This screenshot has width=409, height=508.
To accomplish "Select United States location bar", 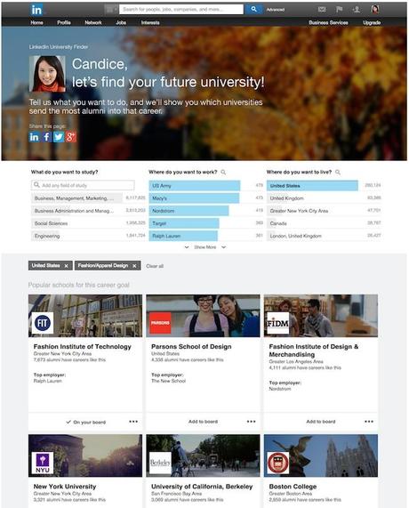I will click(x=312, y=186).
